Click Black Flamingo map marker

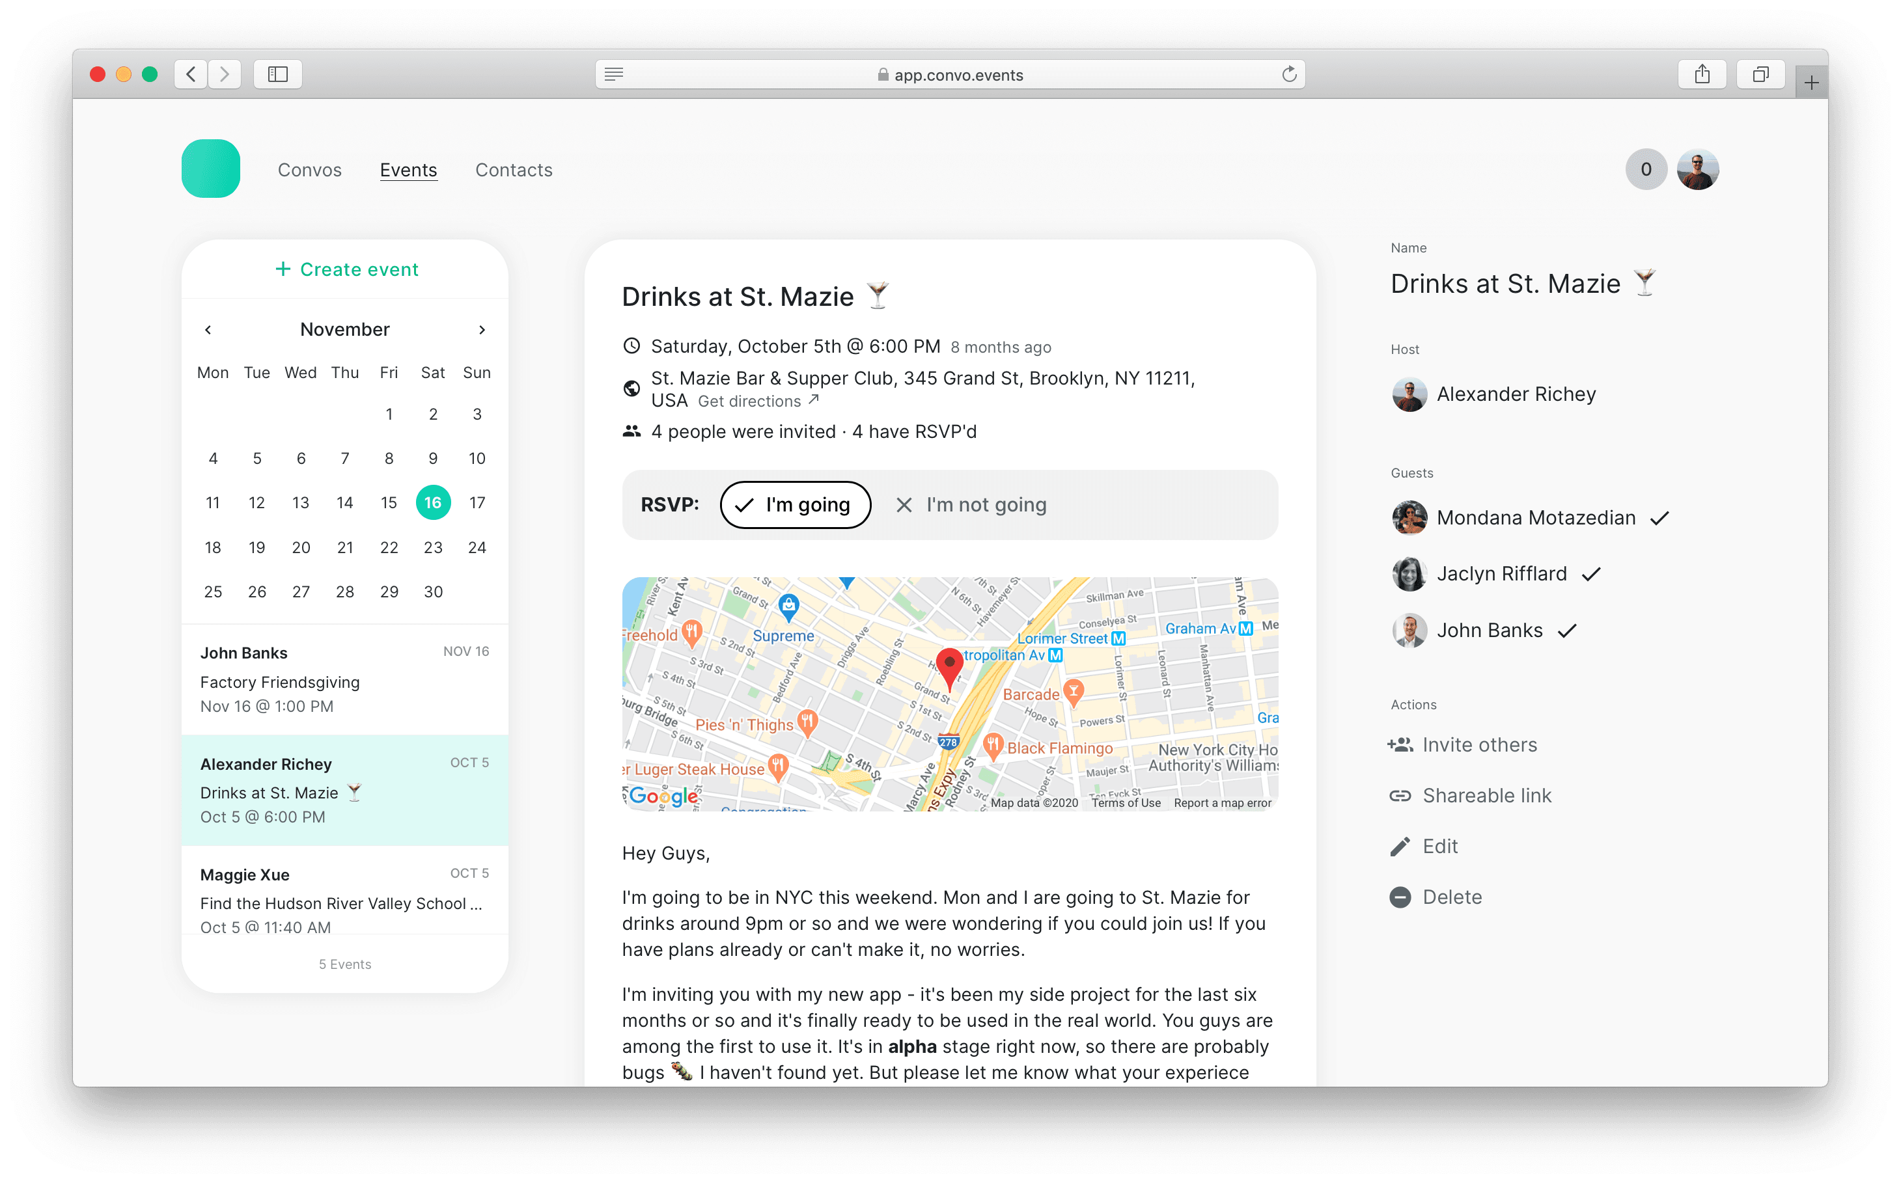pos(992,746)
